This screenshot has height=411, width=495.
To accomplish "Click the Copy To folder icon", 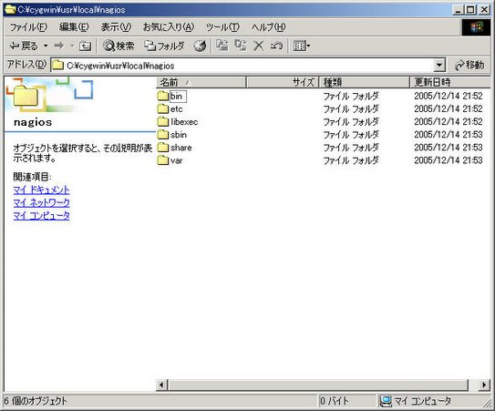I will [x=241, y=46].
